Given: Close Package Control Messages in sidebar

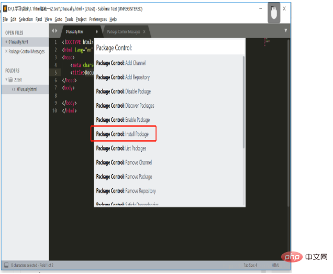Looking at the screenshot, I should point(6,51).
